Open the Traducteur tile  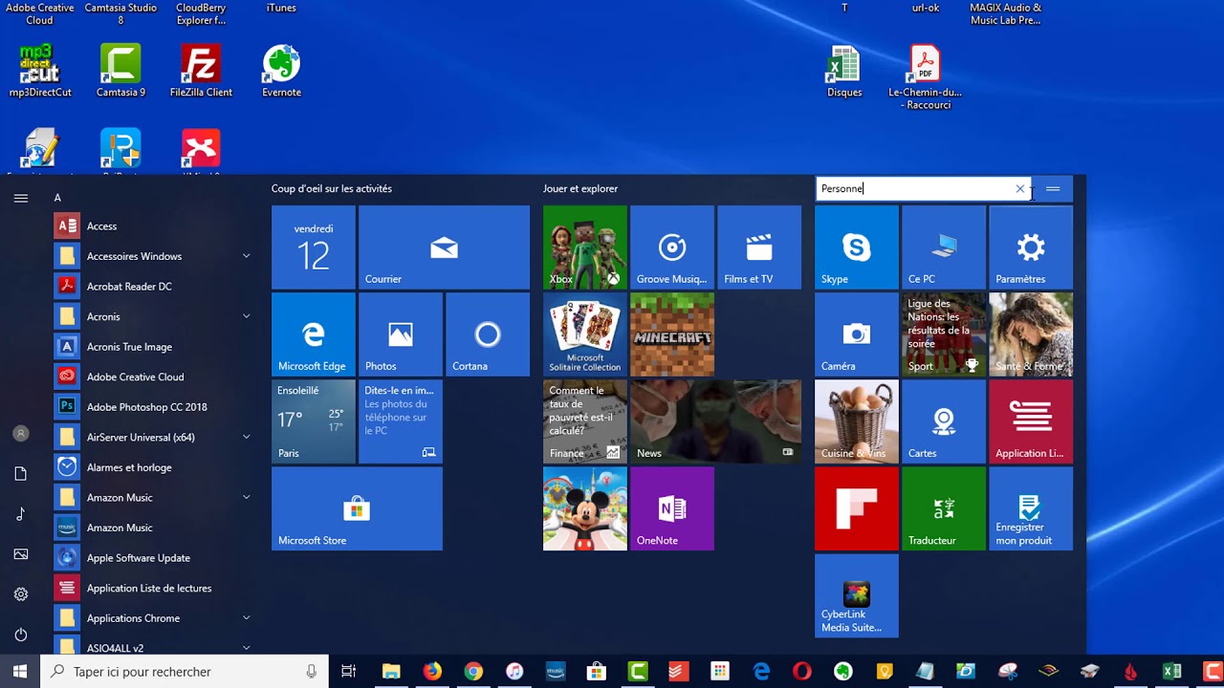point(943,508)
